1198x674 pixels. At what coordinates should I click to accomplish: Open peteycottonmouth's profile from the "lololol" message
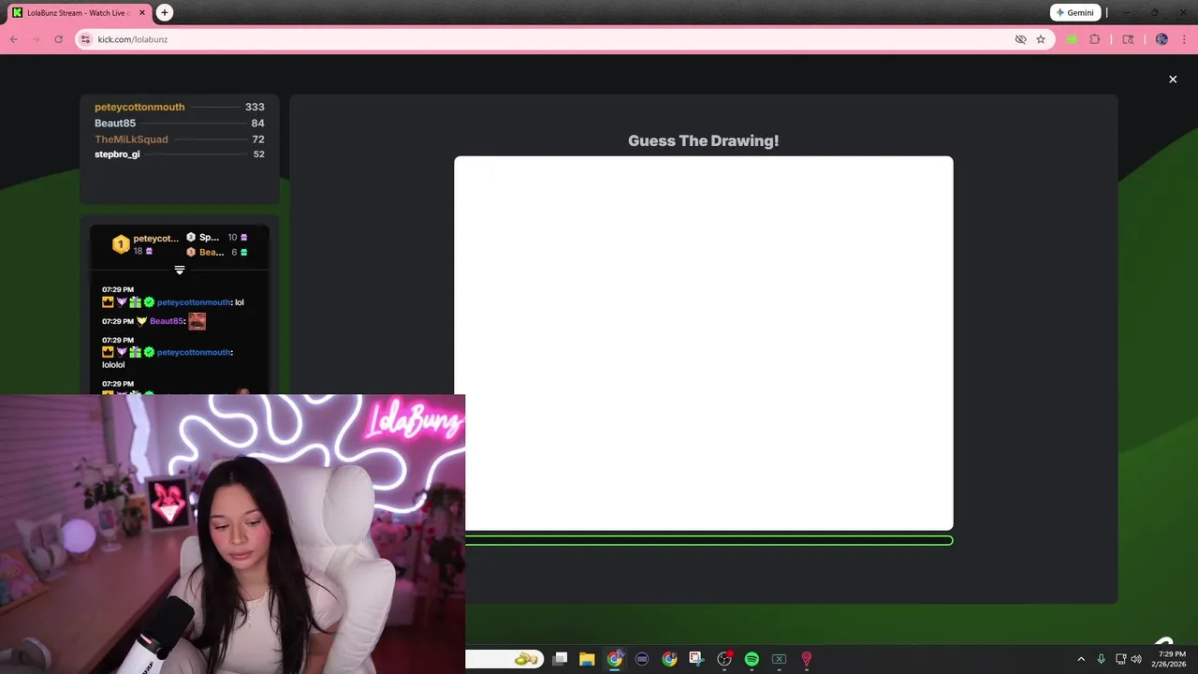194,352
